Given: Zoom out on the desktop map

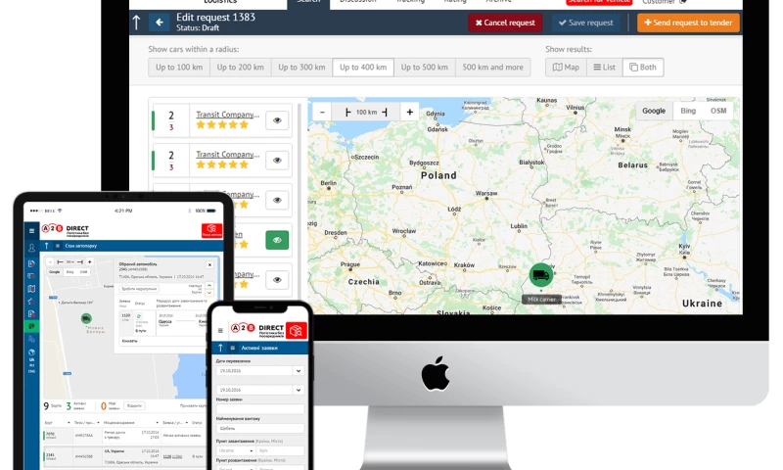Looking at the screenshot, I should [x=322, y=113].
